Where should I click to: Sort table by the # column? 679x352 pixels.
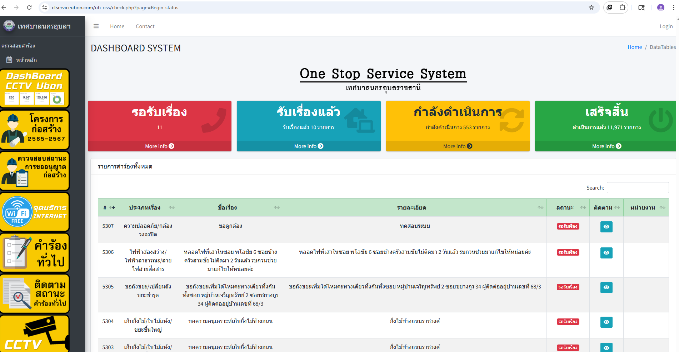tap(108, 207)
